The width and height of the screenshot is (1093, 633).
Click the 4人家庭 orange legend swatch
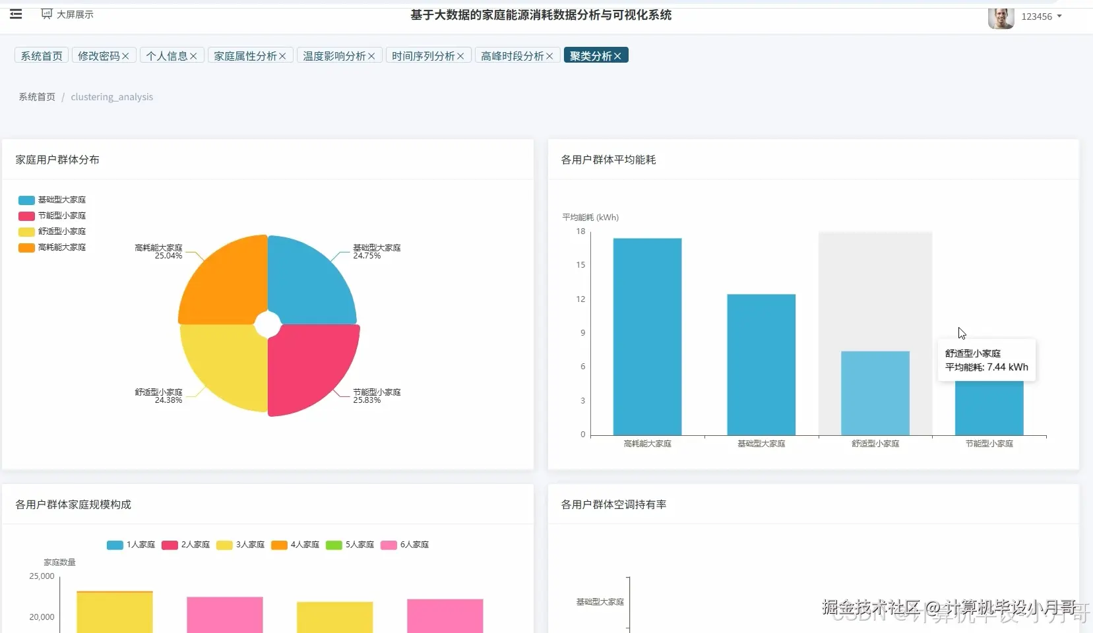(x=280, y=545)
